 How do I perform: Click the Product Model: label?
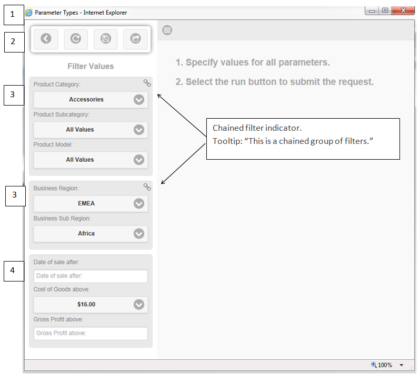(x=53, y=144)
